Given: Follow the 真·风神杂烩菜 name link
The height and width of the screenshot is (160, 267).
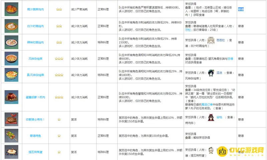Looking at the screenshot, I should click(35, 75).
